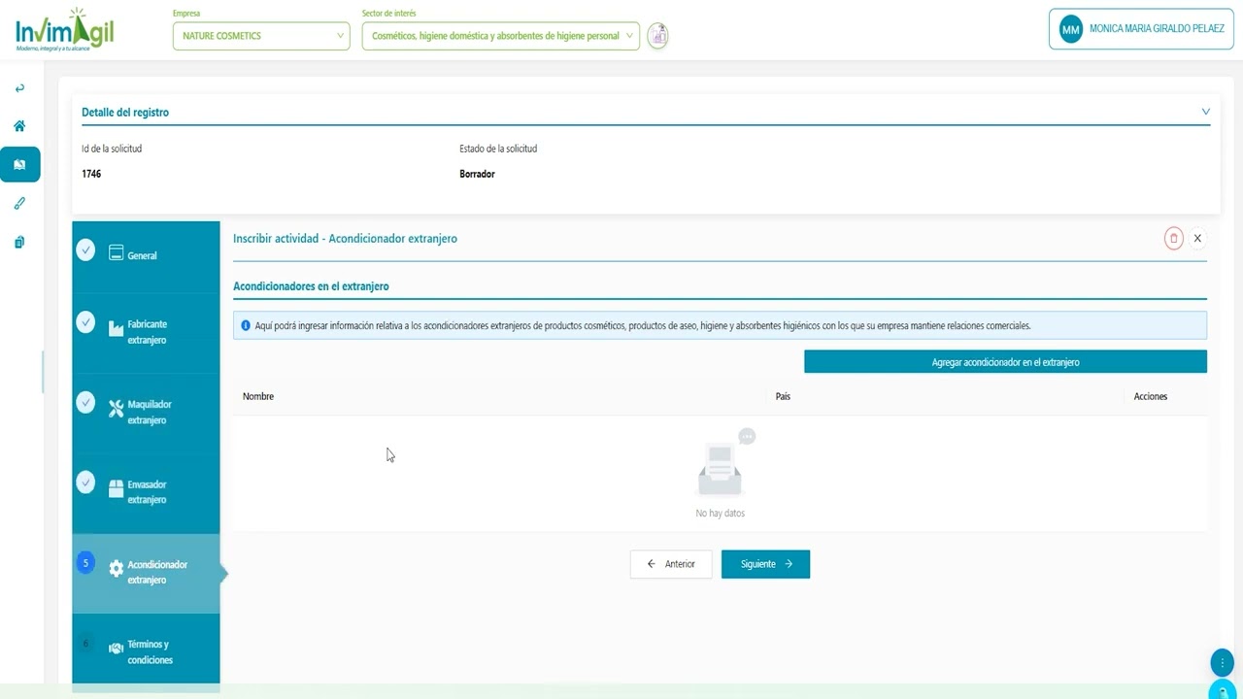
Task: Click the checkmark circle beside General
Action: [85, 250]
